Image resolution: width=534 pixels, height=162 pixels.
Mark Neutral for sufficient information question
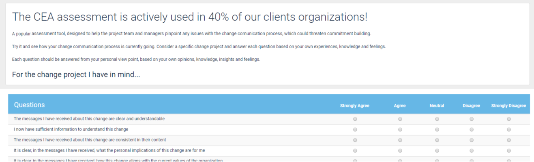437,130
